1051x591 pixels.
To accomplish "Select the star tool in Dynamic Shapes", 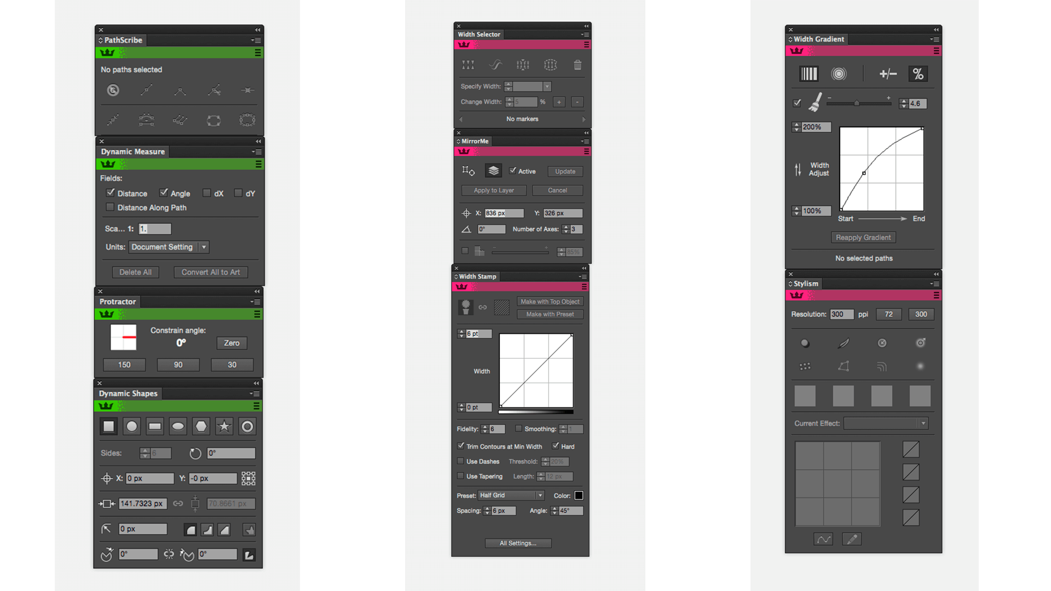I will pos(224,426).
